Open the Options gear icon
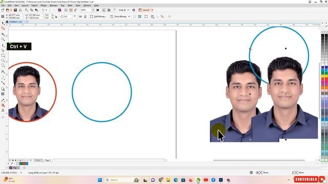The image size is (328, 184). coord(134,10)
